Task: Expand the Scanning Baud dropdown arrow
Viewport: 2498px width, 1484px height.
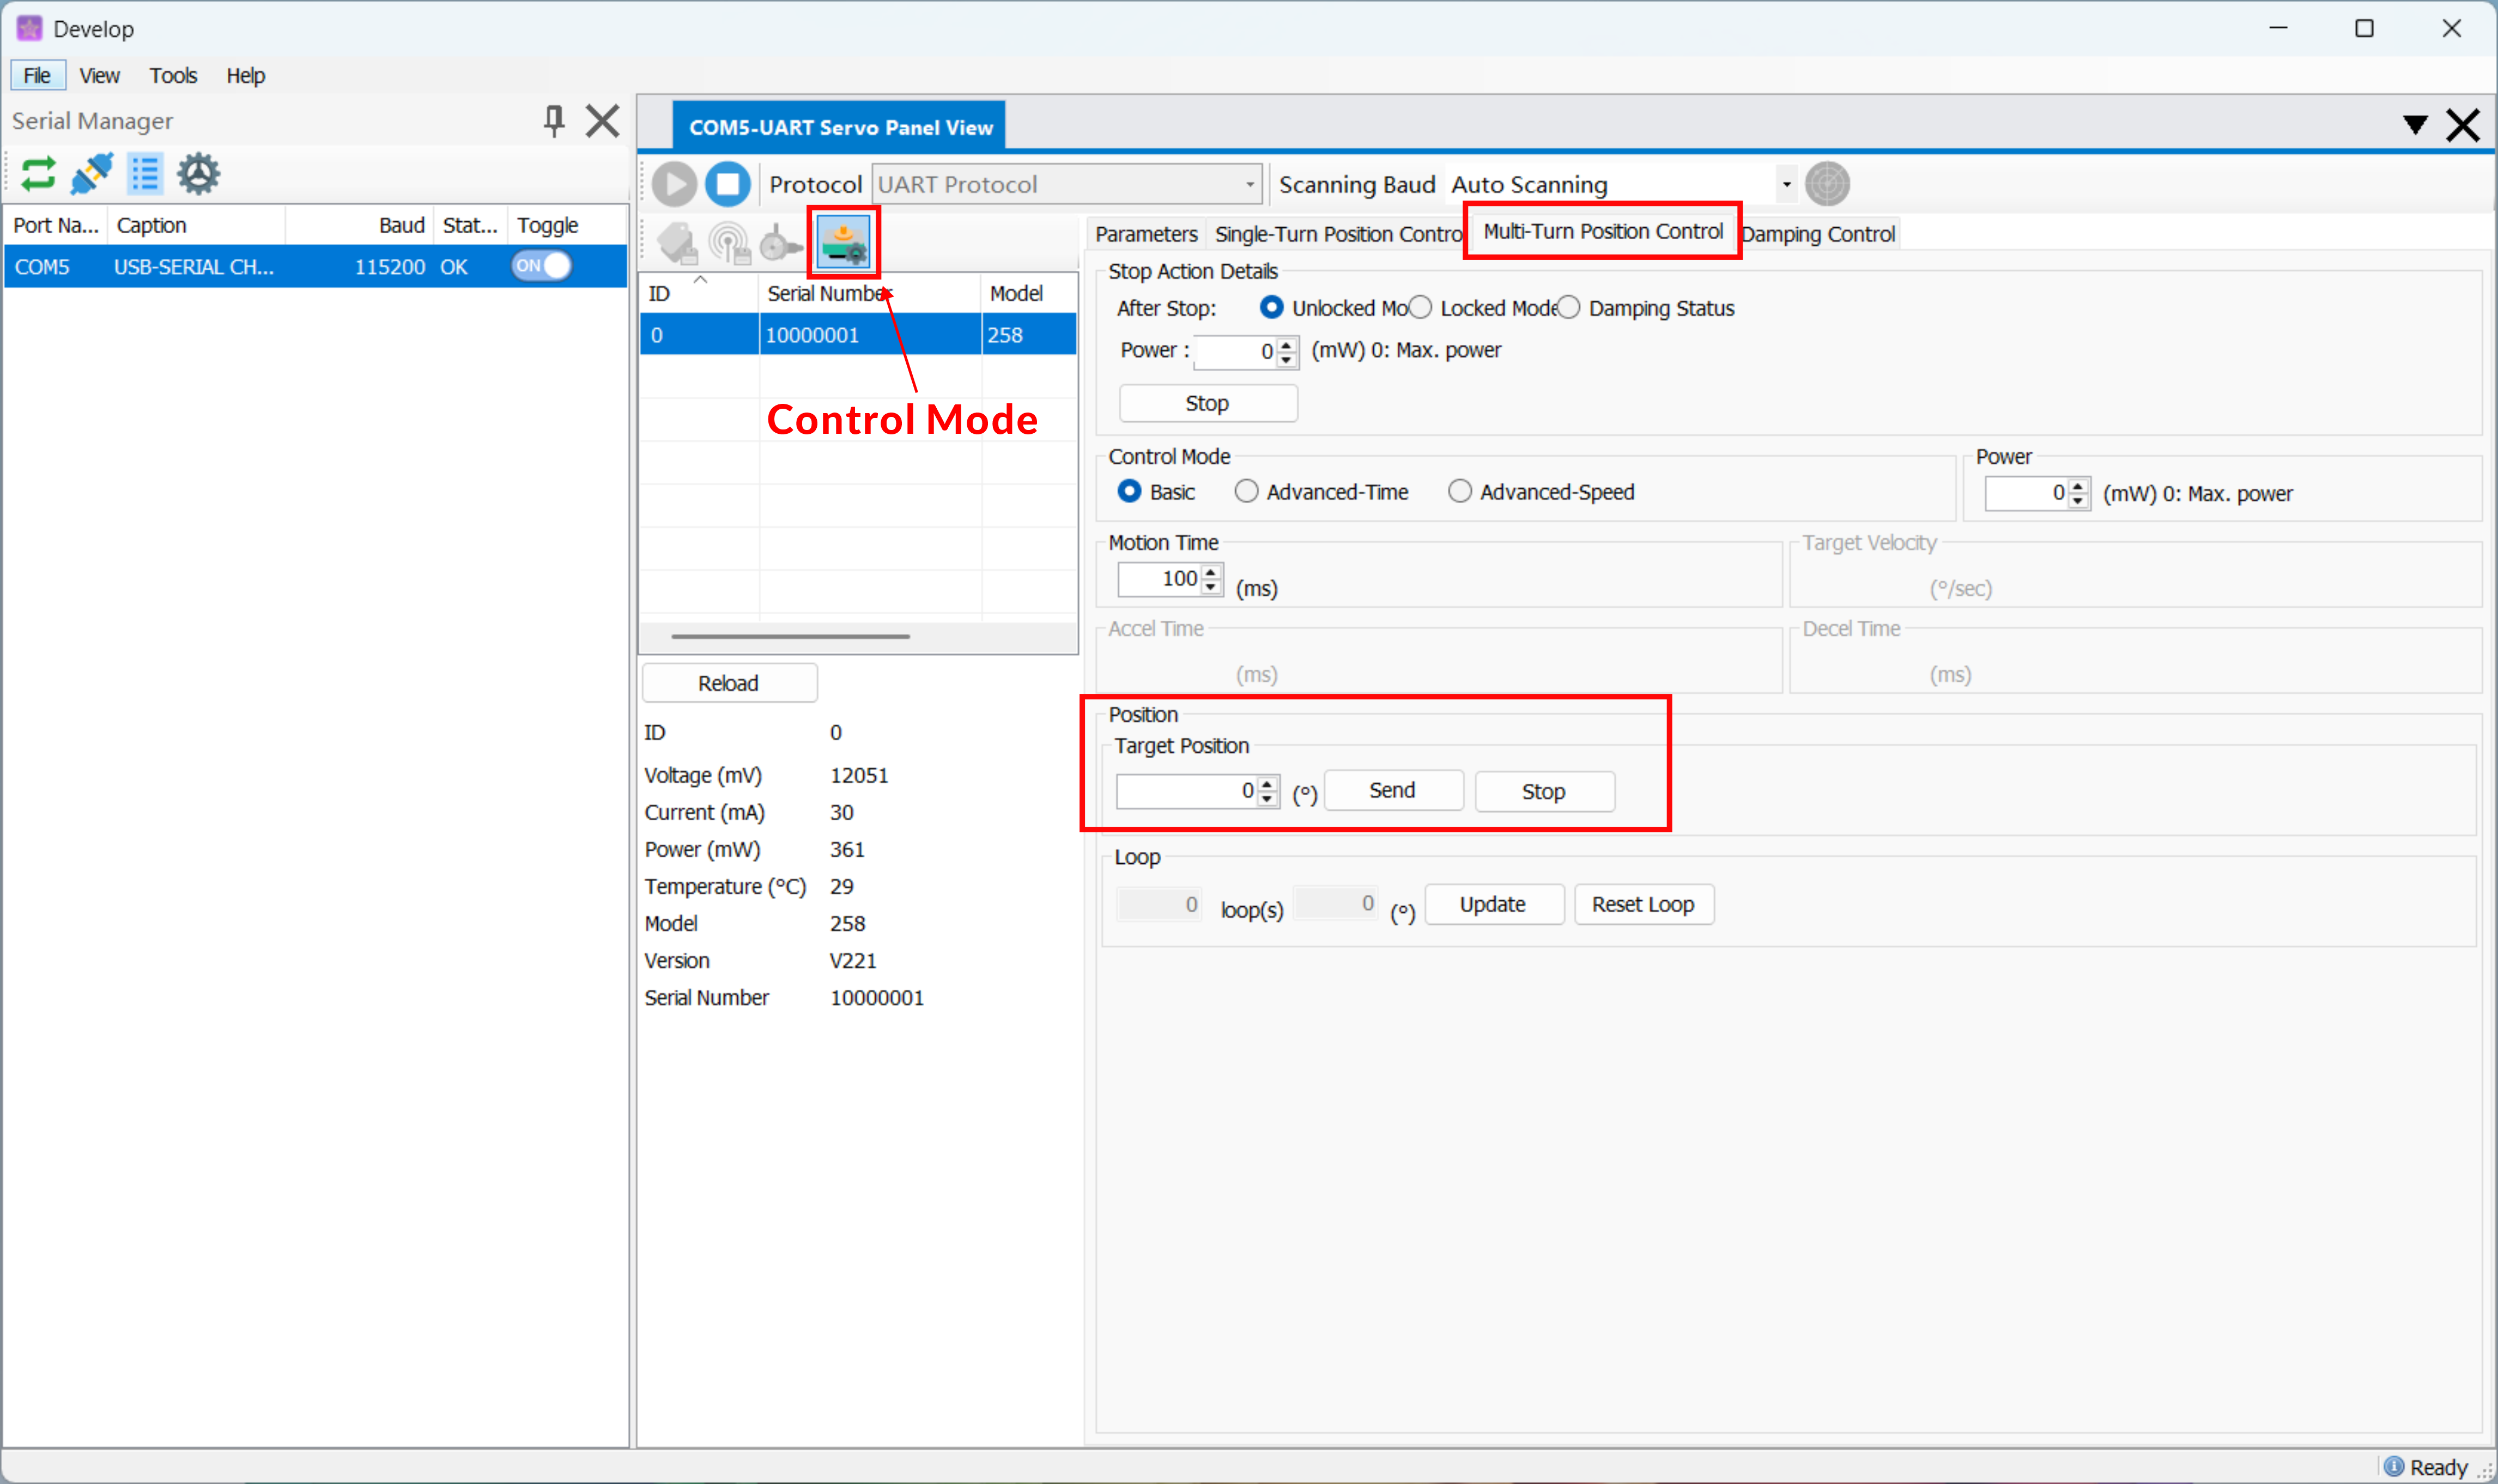Action: [1785, 184]
